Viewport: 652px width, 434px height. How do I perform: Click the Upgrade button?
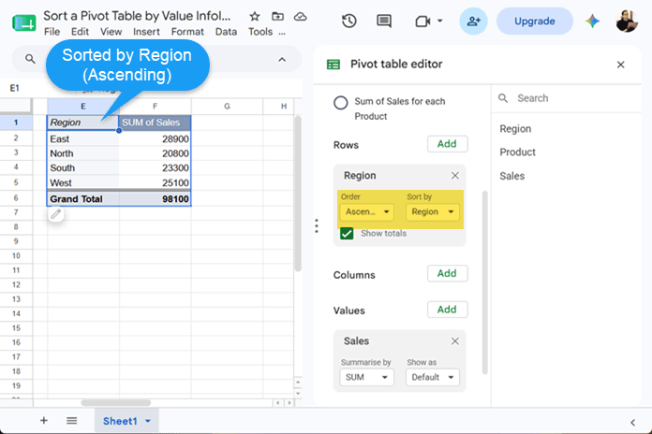click(534, 22)
